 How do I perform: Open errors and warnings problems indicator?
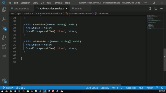tap(20, 88)
